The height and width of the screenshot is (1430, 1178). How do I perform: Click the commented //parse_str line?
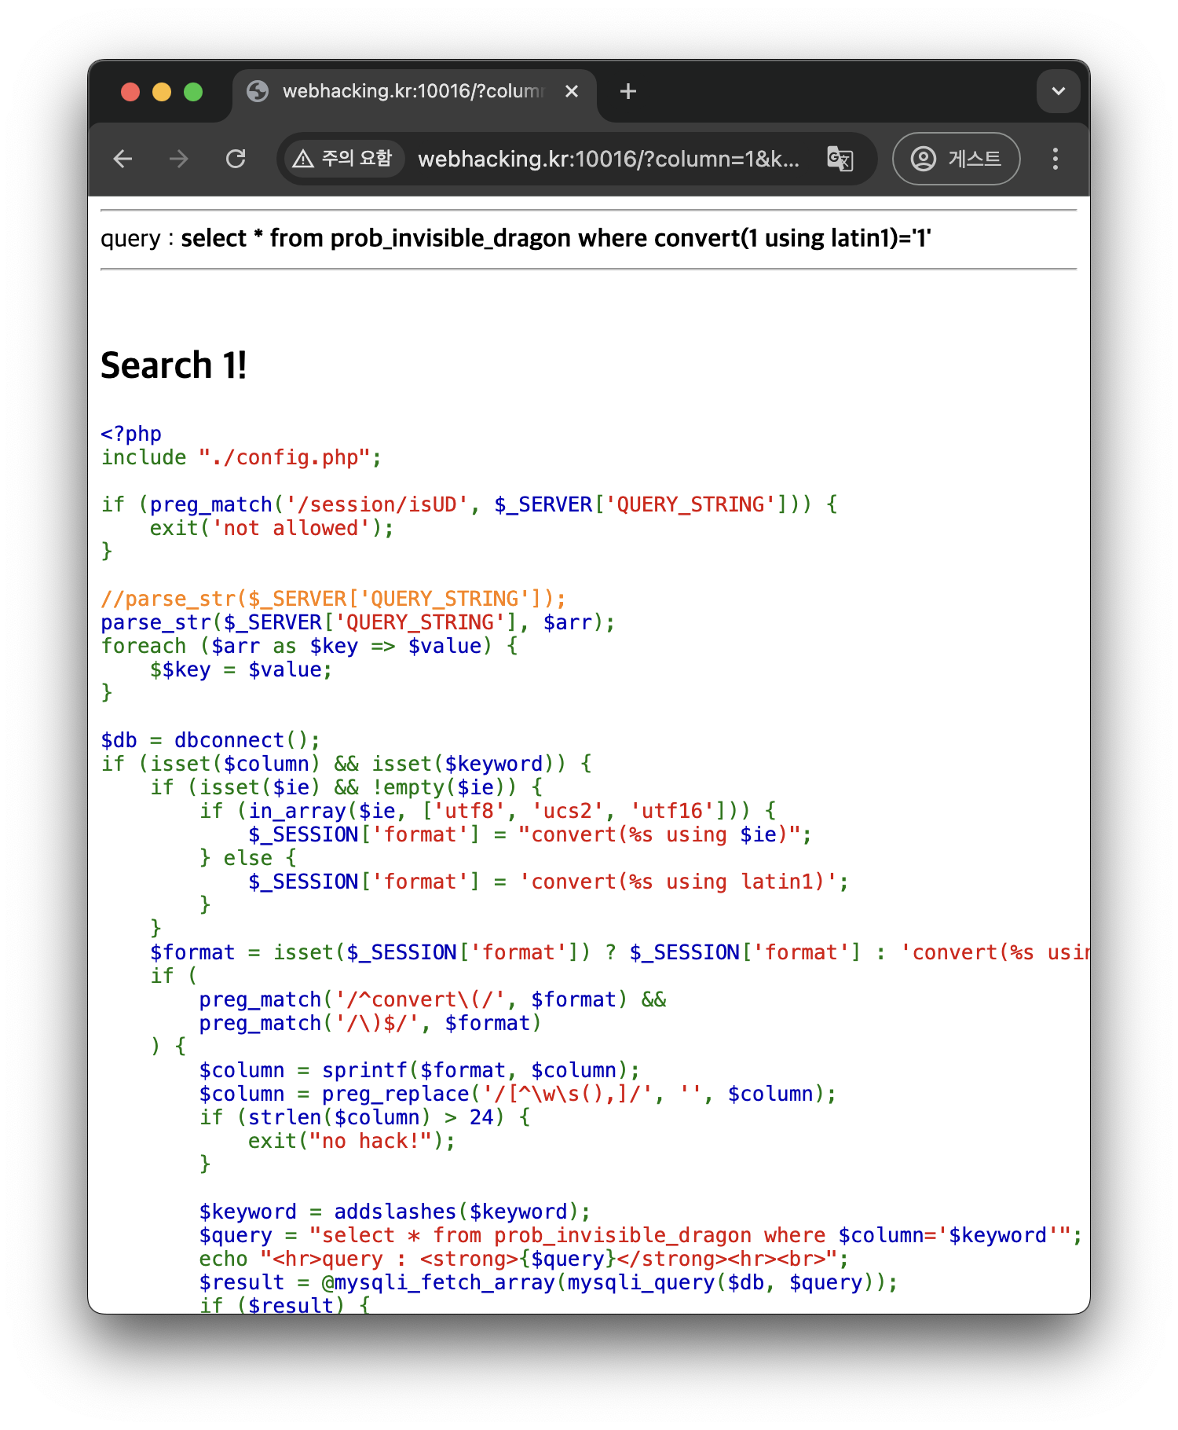(333, 599)
